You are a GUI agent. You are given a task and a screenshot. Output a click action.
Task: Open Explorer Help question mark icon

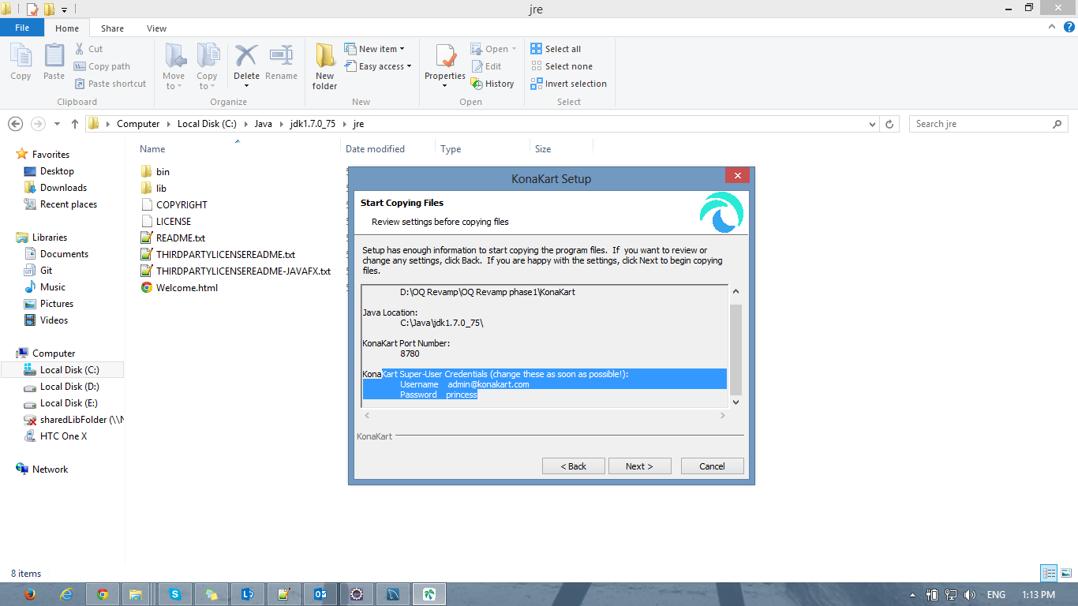(1068, 26)
